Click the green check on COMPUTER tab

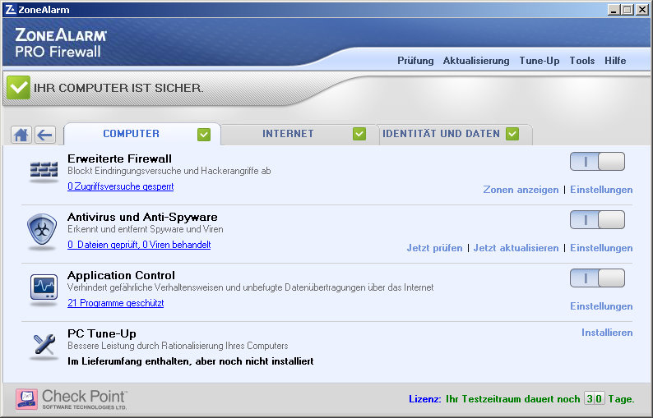click(204, 135)
